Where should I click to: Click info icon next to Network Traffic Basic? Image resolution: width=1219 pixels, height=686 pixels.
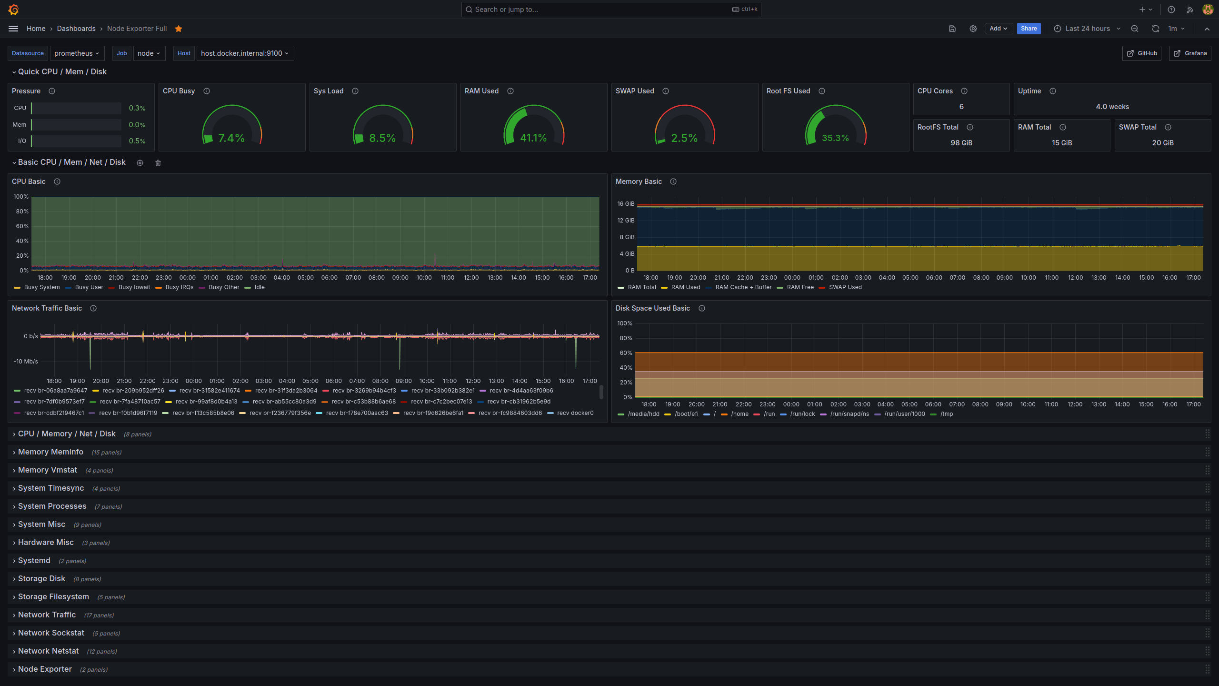coord(93,308)
